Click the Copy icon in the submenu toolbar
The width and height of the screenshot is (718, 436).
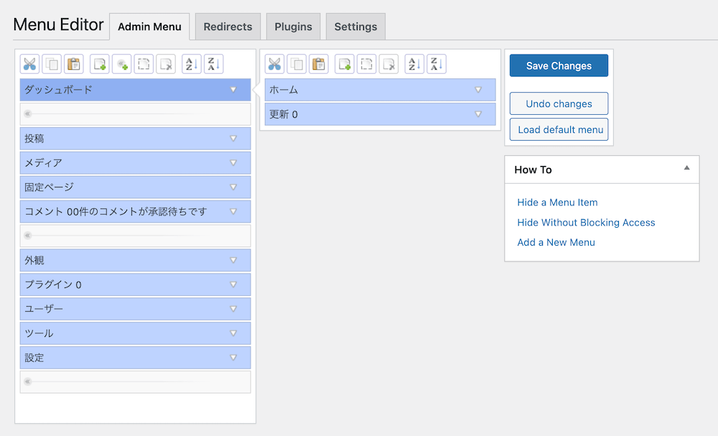[x=297, y=64]
